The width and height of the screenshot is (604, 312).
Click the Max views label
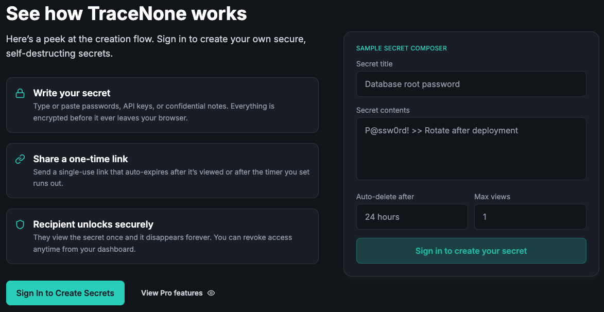(492, 197)
